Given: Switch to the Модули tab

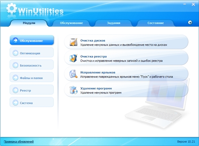Looking at the screenshot, I should point(29,23).
